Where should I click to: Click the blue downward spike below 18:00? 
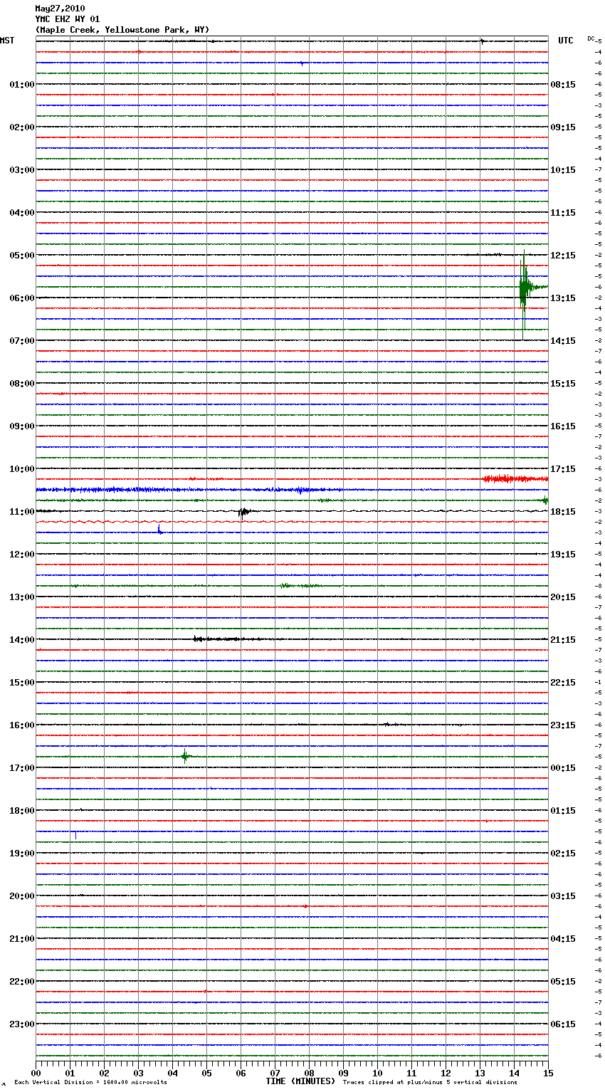point(75,835)
